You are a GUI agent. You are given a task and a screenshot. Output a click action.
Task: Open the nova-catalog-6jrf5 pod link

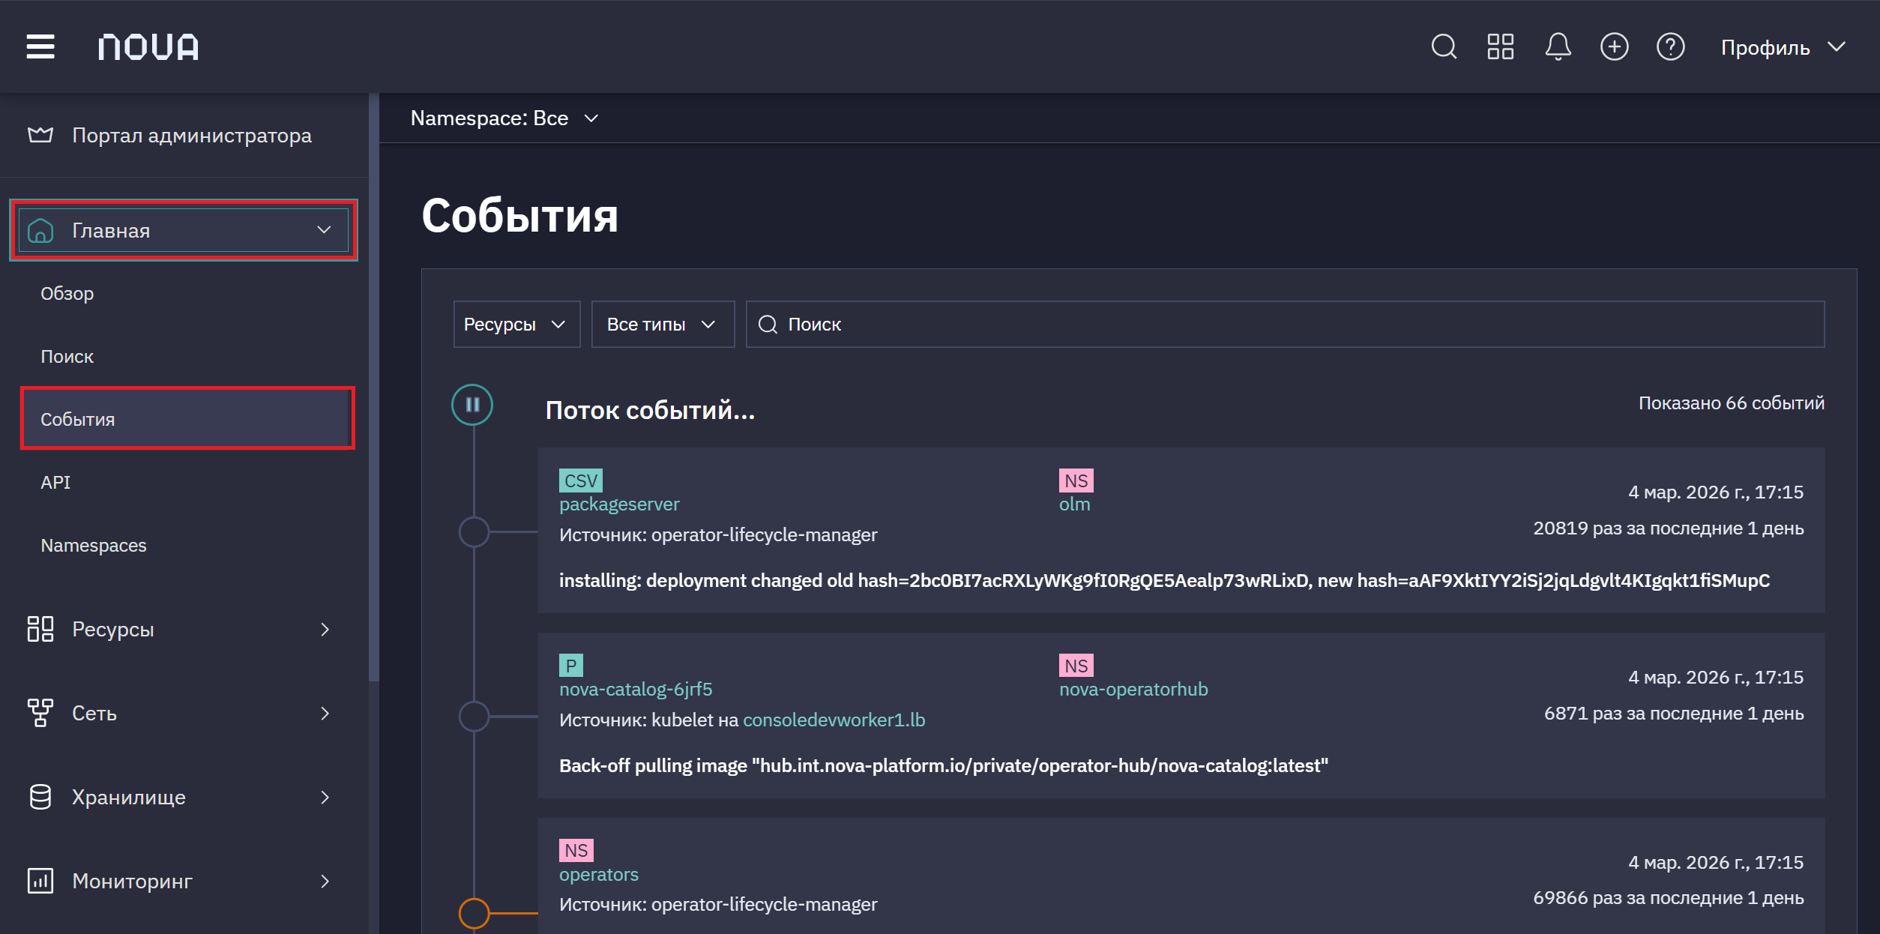pos(636,690)
